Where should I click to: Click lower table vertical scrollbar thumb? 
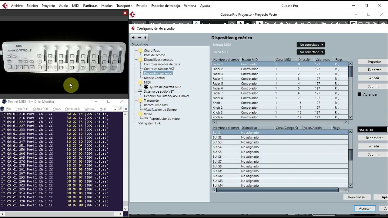350,155
